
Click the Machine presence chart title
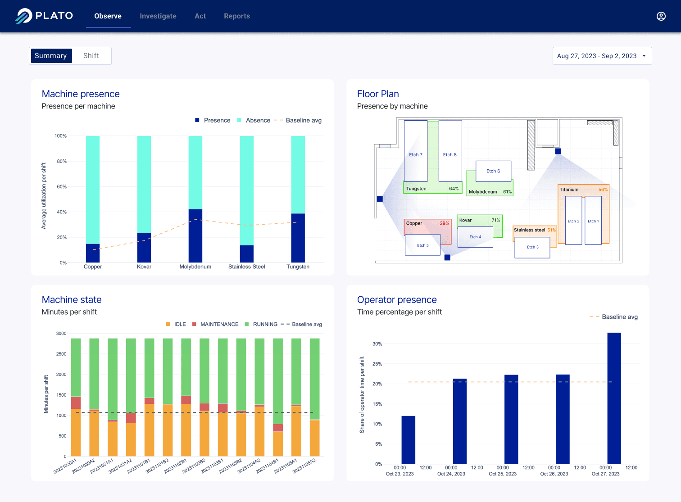(x=81, y=94)
